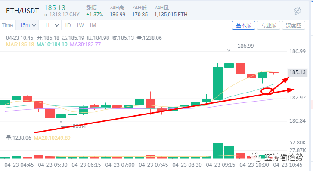Switch to the 1D interval
This screenshot has height=171, width=313.
pos(68,25)
